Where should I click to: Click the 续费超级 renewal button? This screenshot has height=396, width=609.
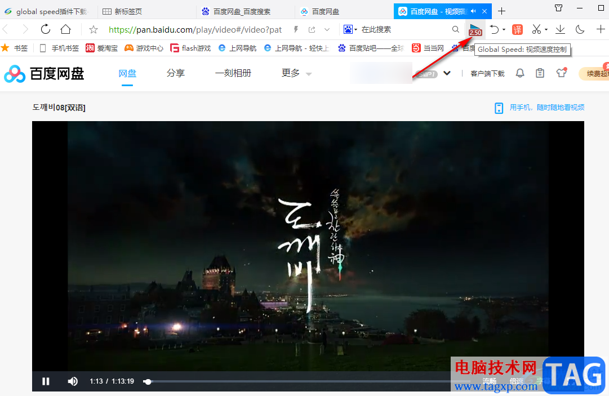(594, 73)
